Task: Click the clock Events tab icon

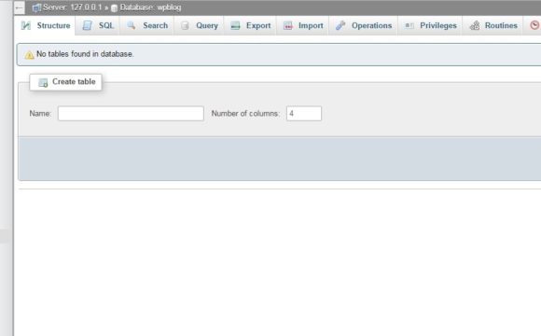Action: (534, 25)
